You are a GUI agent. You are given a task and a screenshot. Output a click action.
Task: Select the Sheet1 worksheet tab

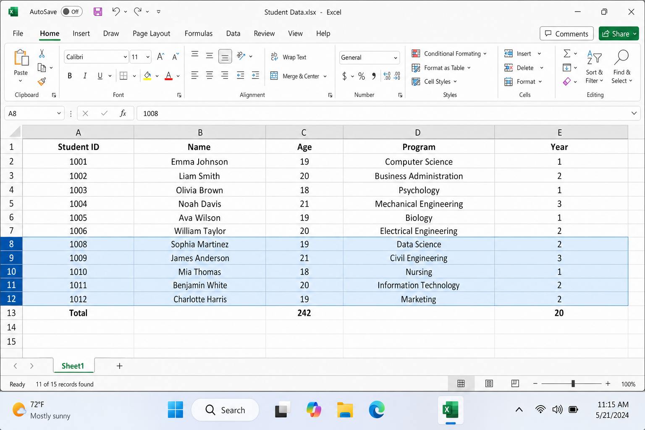coord(73,366)
